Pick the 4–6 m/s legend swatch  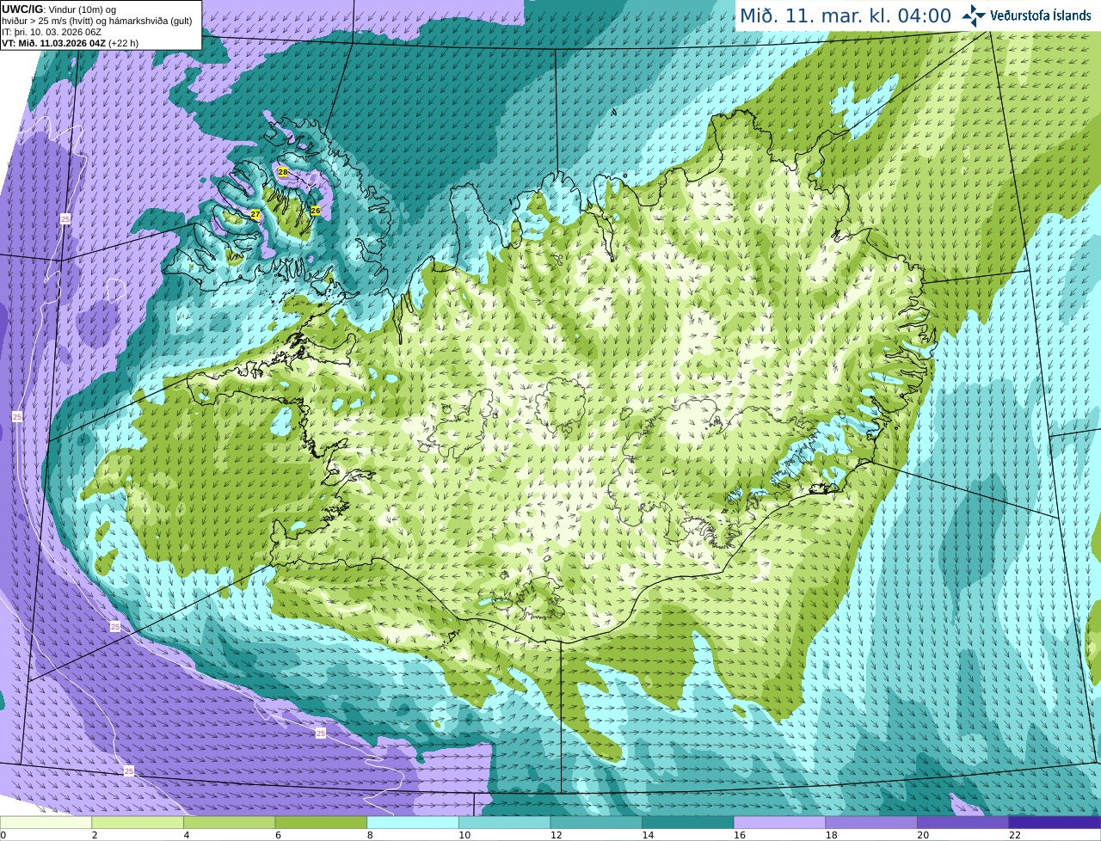click(x=230, y=823)
